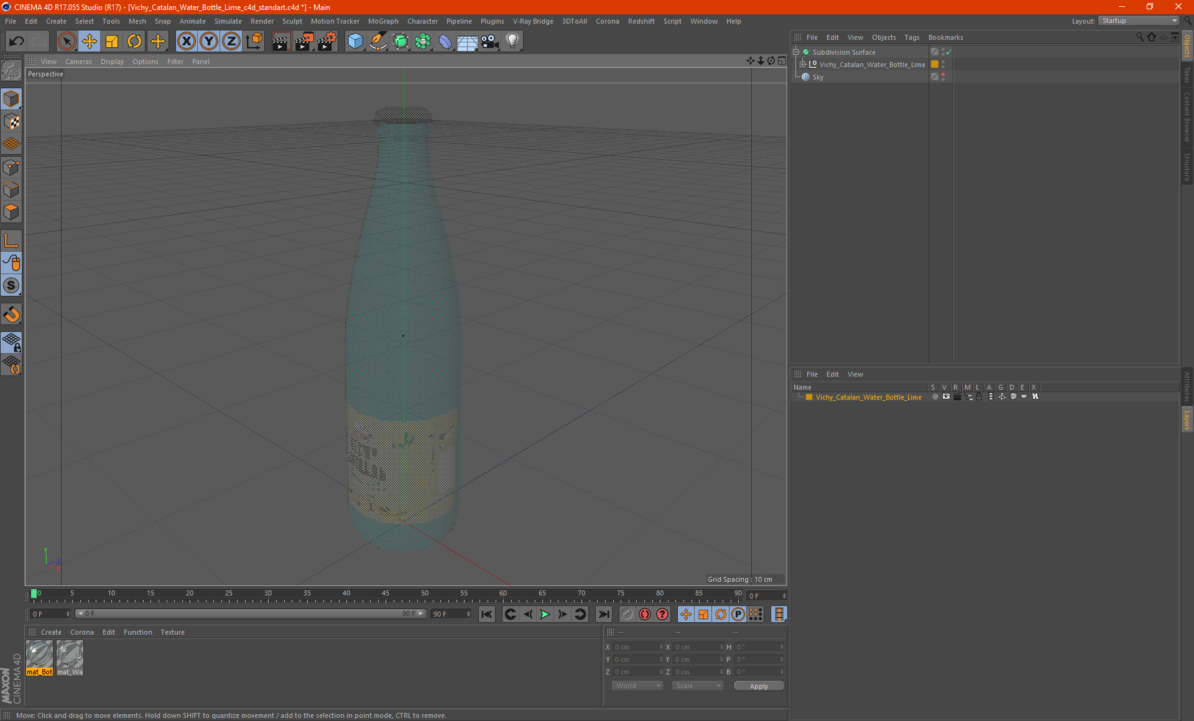
Task: Click the end frame 90 F field
Action: [x=451, y=614]
